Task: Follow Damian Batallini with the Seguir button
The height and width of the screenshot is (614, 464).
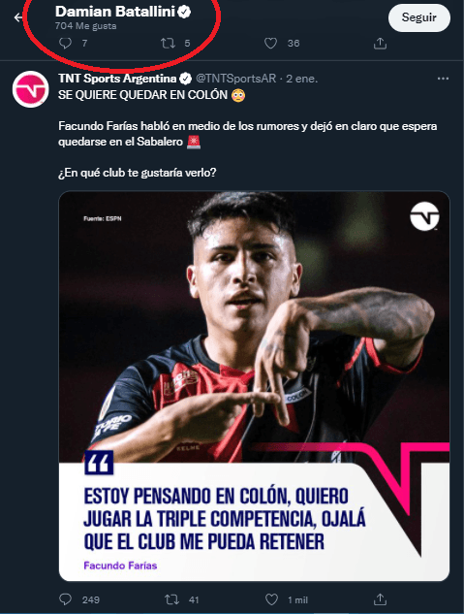Action: [x=419, y=17]
